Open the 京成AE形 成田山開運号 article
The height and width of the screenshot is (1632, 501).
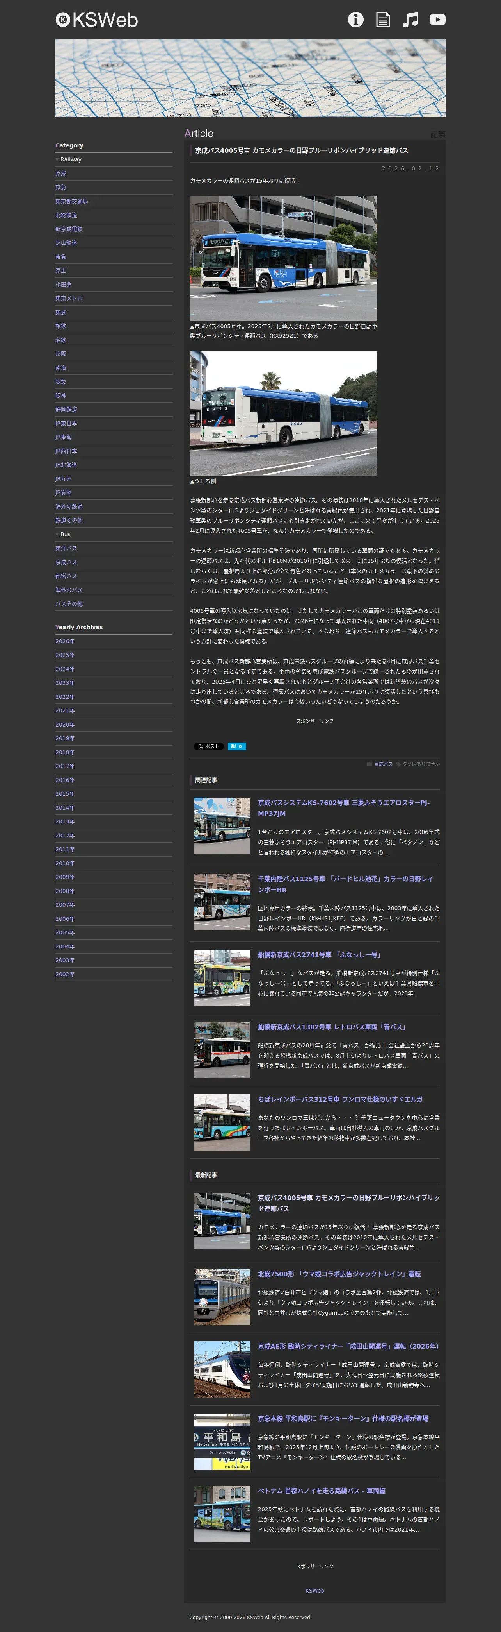click(348, 1346)
